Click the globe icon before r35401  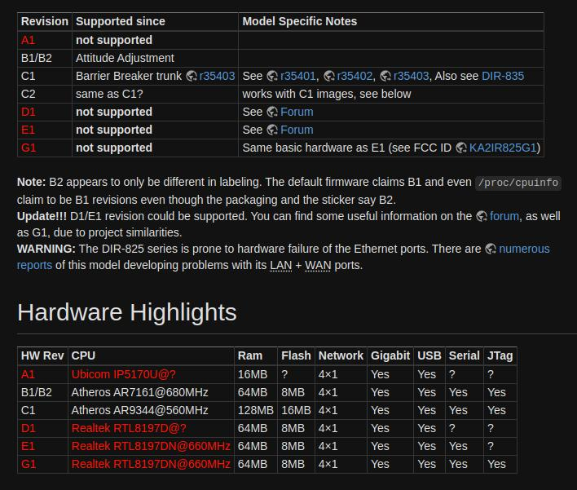pos(272,76)
